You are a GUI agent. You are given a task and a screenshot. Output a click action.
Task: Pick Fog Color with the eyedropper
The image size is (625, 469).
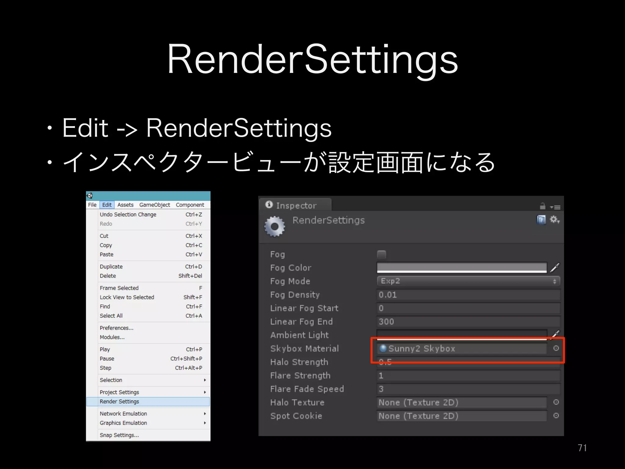[555, 267]
